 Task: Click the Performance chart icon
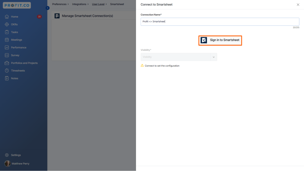pyautogui.click(x=7, y=48)
